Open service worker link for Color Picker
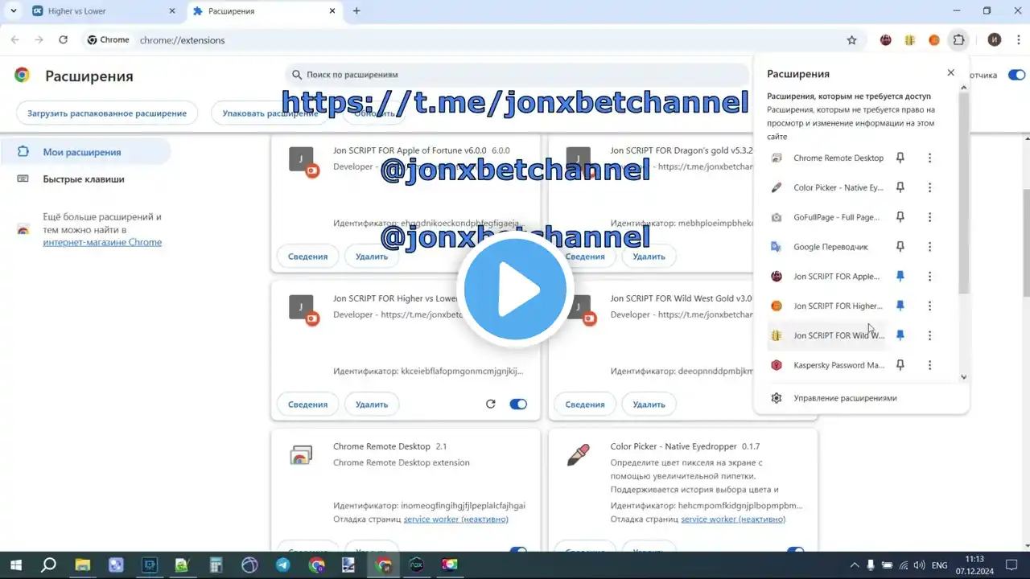The width and height of the screenshot is (1030, 579). [733, 519]
